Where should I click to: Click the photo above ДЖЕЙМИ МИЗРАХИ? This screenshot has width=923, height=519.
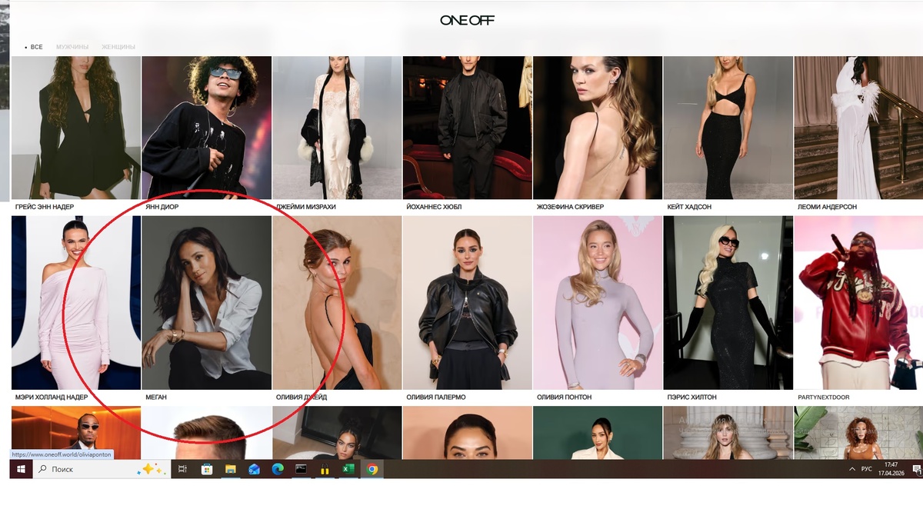click(x=337, y=128)
